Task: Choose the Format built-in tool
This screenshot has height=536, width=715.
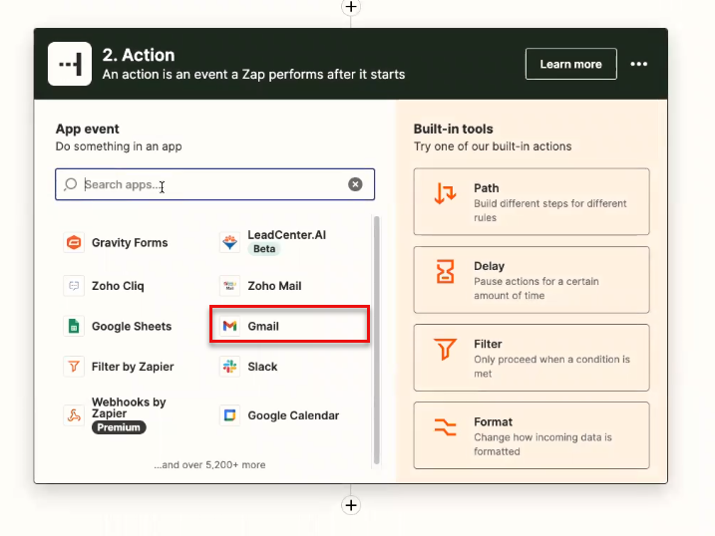Action: (x=531, y=436)
